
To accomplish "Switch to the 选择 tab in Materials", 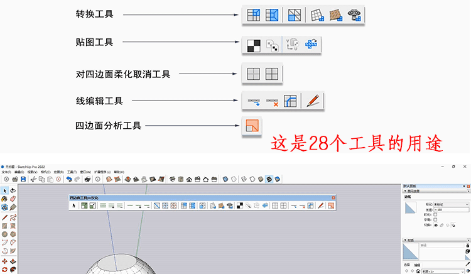I will (407, 265).
